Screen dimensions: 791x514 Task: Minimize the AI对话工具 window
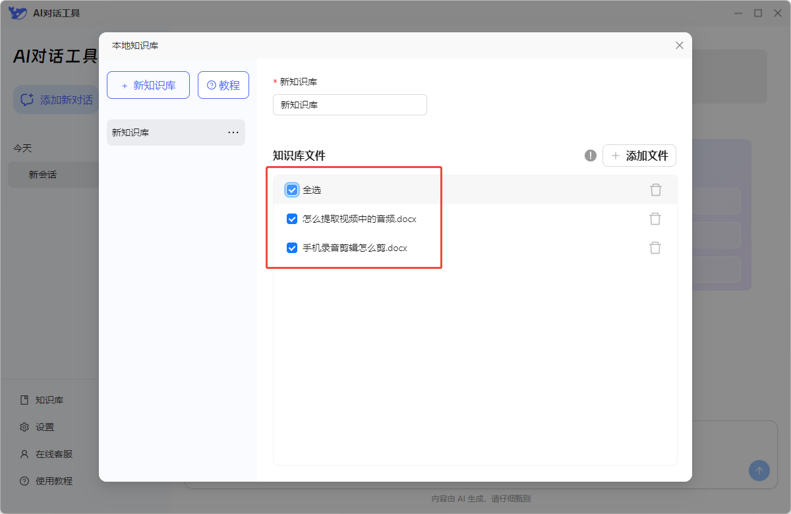click(739, 13)
